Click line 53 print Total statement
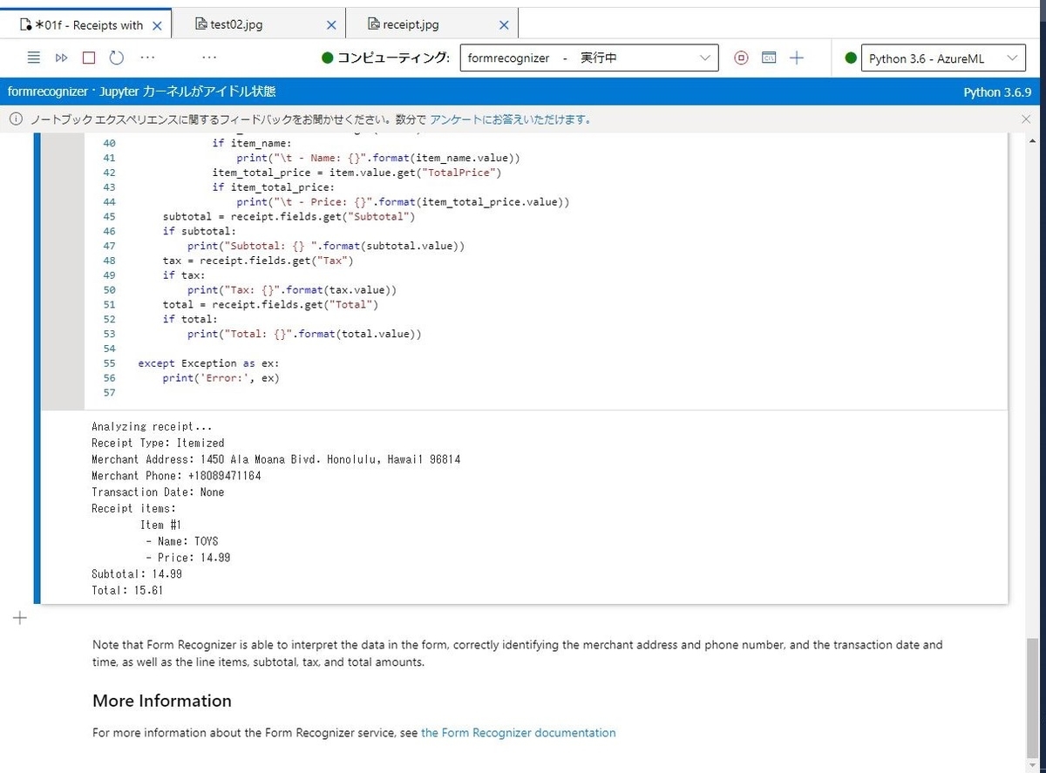 (x=303, y=334)
